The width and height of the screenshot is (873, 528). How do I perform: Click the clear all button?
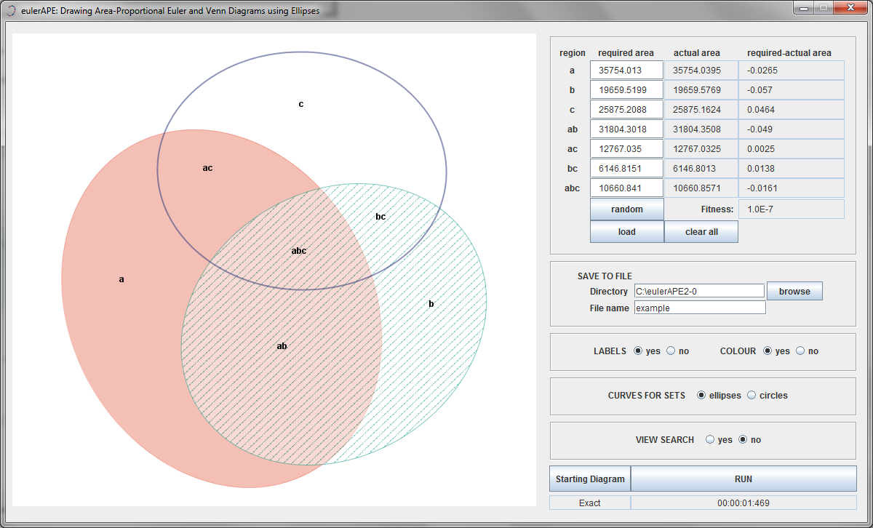click(x=701, y=232)
